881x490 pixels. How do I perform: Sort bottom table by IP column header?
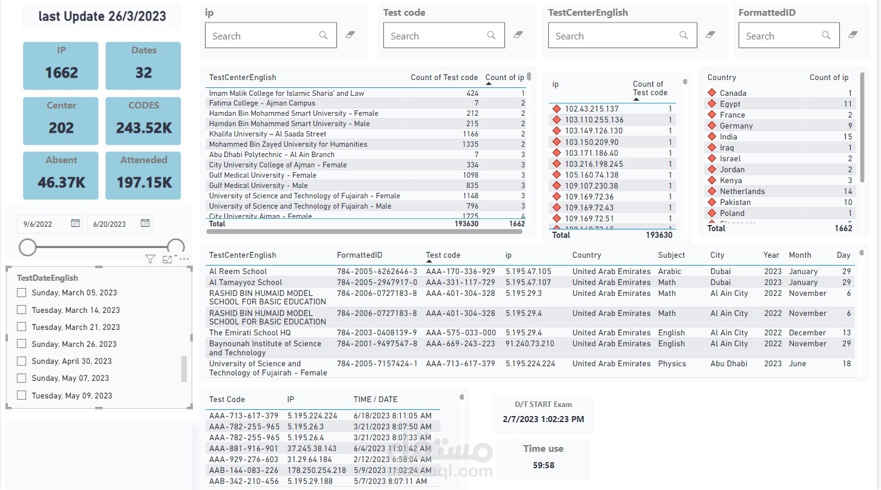click(291, 400)
